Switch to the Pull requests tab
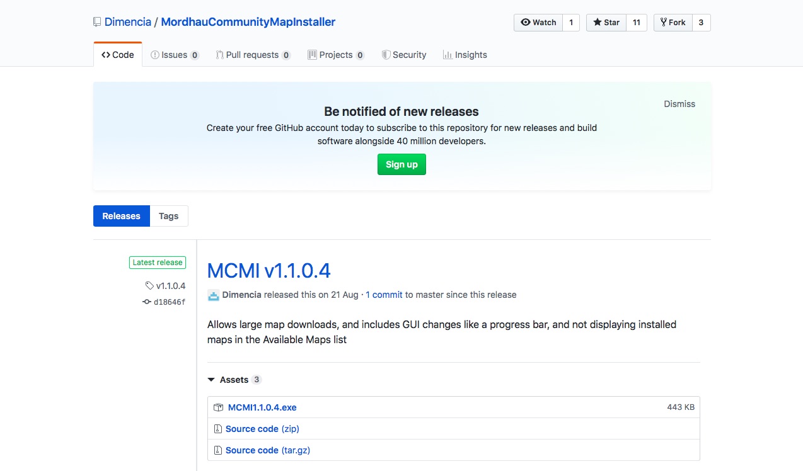 tap(253, 55)
